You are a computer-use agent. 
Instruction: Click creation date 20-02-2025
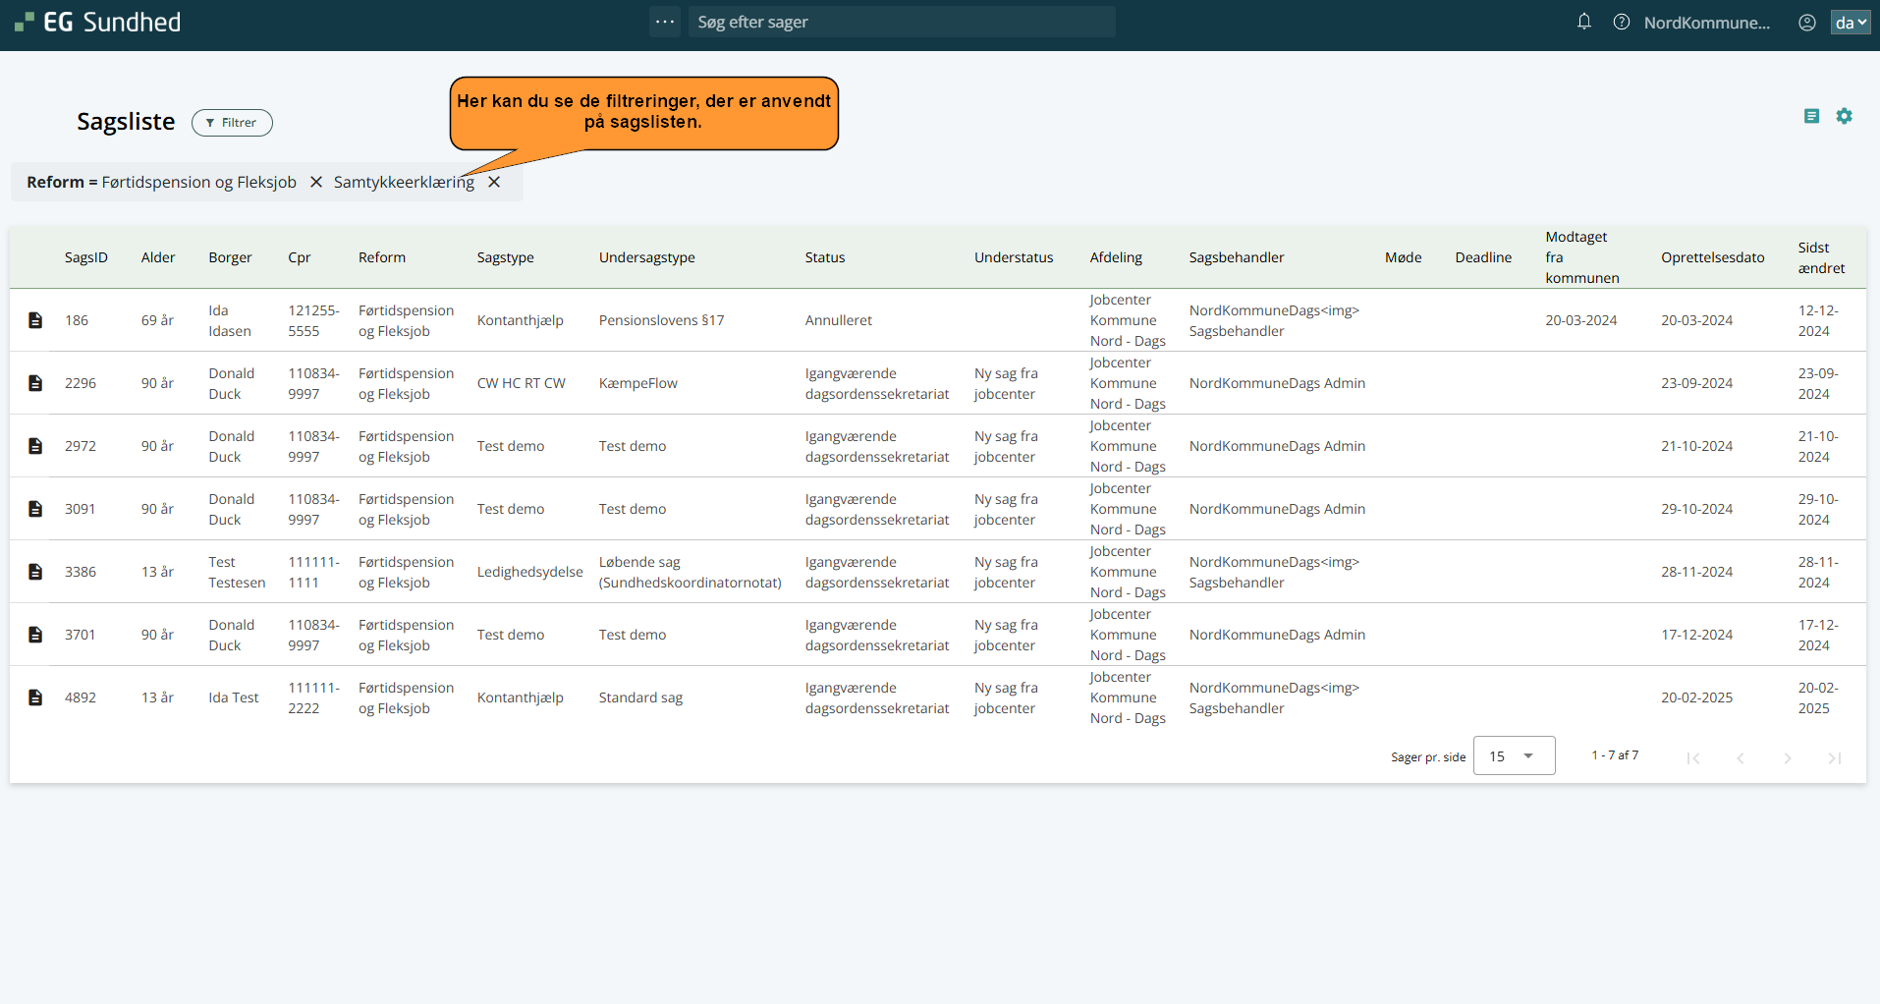1697,697
